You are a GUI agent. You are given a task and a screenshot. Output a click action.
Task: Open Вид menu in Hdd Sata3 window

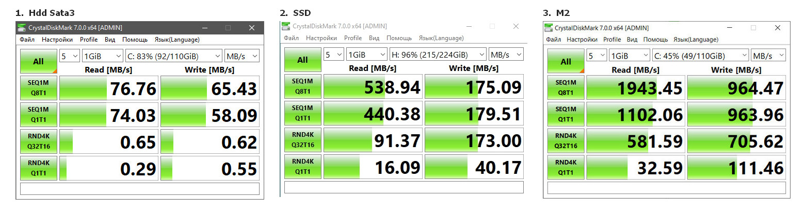point(110,40)
